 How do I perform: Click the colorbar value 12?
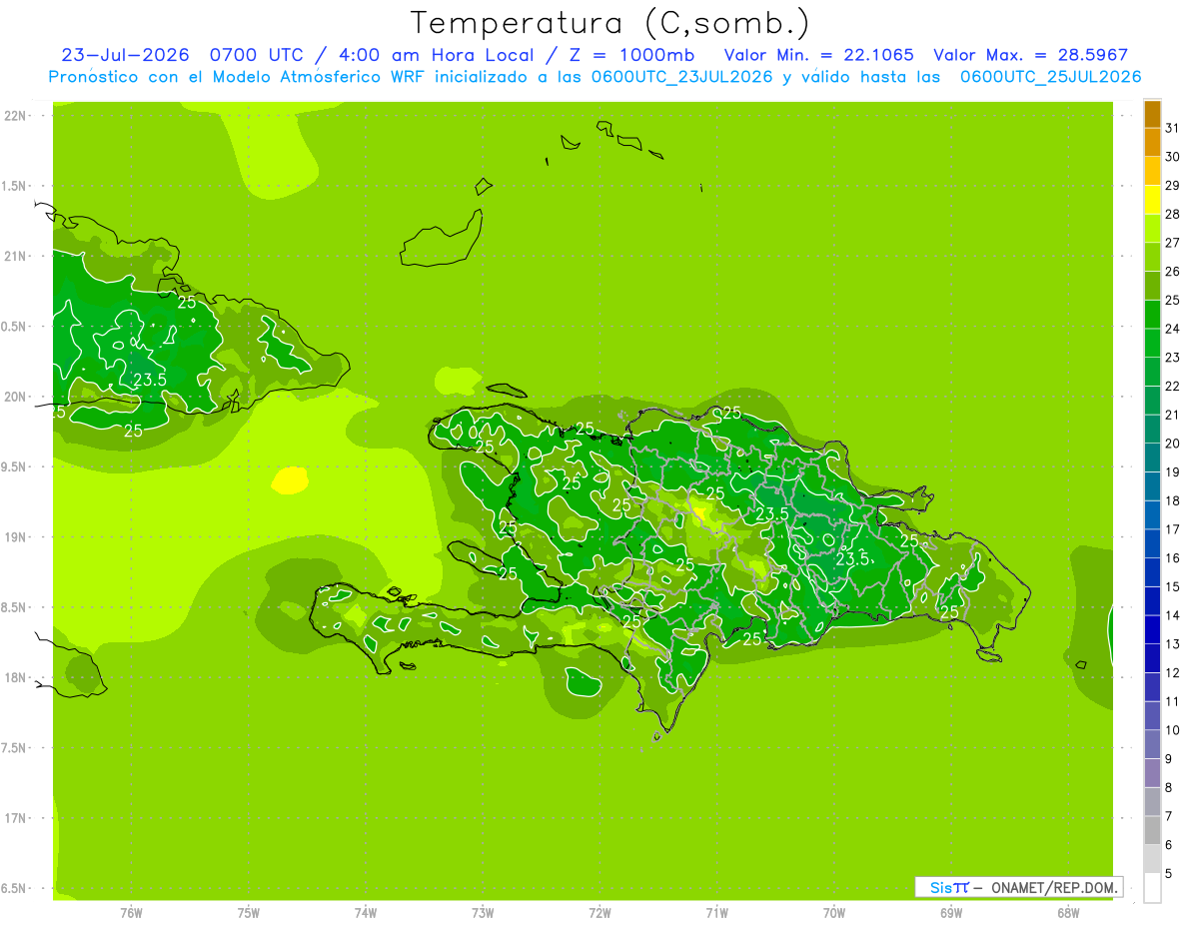click(x=1173, y=672)
